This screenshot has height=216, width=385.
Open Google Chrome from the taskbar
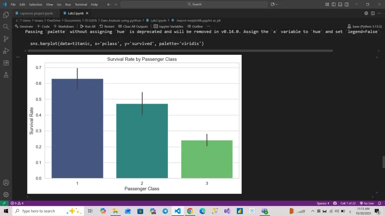click(x=190, y=211)
